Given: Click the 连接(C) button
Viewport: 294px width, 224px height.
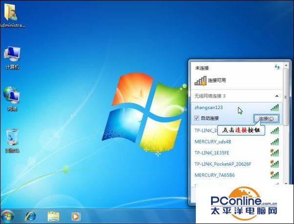Looking at the screenshot, I should click(266, 119).
